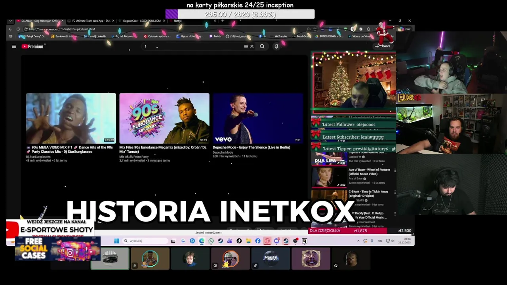Open the PUNCHDOWN – D... bookmark

pos(328,36)
